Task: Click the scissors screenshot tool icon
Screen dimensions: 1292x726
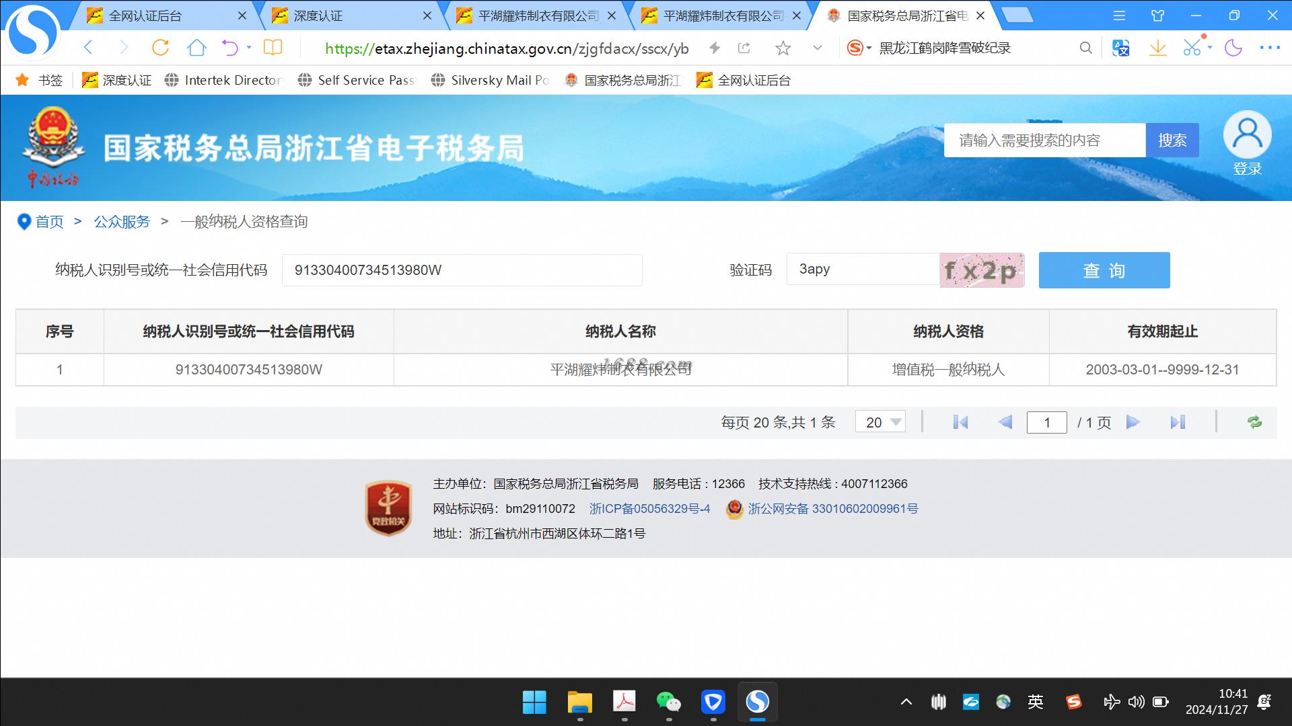Action: coord(1191,48)
